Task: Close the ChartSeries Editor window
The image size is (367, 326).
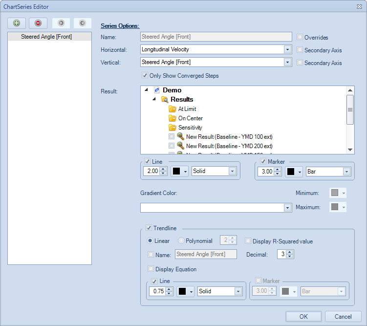Action: pyautogui.click(x=359, y=6)
